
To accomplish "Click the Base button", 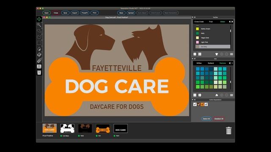I will [122, 13].
